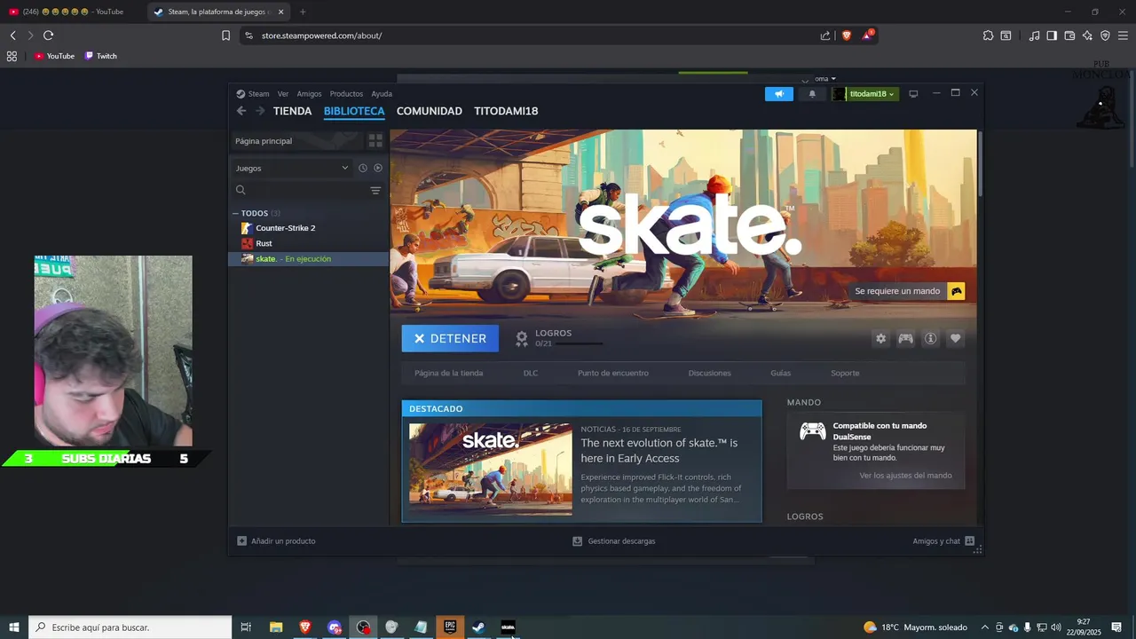Click the Steam library vertical scrollbar
The height and width of the screenshot is (639, 1136).
pos(980,164)
